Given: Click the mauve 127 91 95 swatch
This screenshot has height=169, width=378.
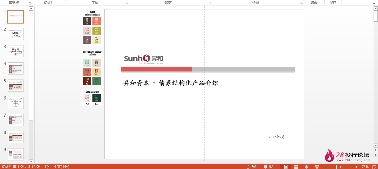Looking at the screenshot, I should tap(87, 40).
